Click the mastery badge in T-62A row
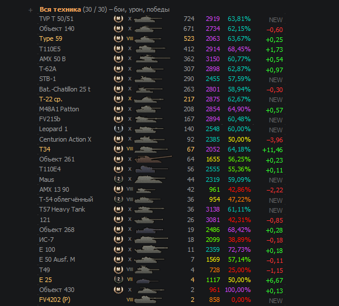Viewport: 339px width, 306px height. (x=118, y=69)
